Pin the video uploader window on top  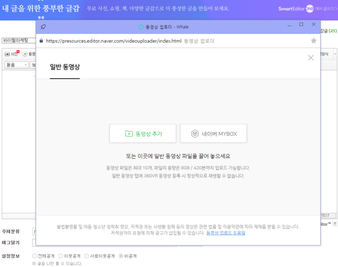tap(43, 27)
